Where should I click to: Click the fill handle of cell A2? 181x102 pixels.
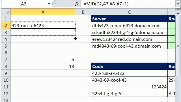tap(75, 29)
